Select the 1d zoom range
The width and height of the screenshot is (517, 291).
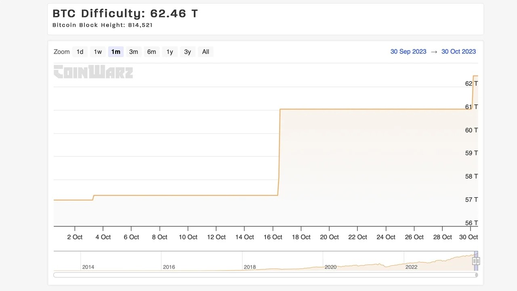click(x=80, y=52)
